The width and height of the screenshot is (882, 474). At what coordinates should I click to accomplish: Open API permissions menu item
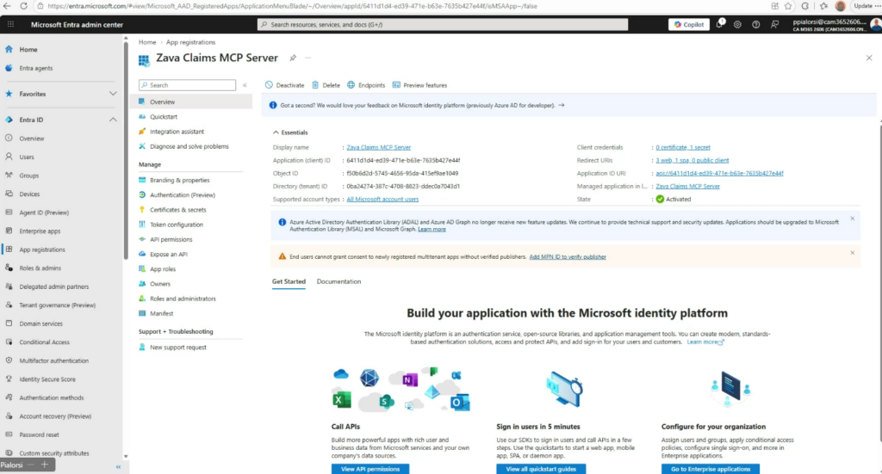[171, 239]
